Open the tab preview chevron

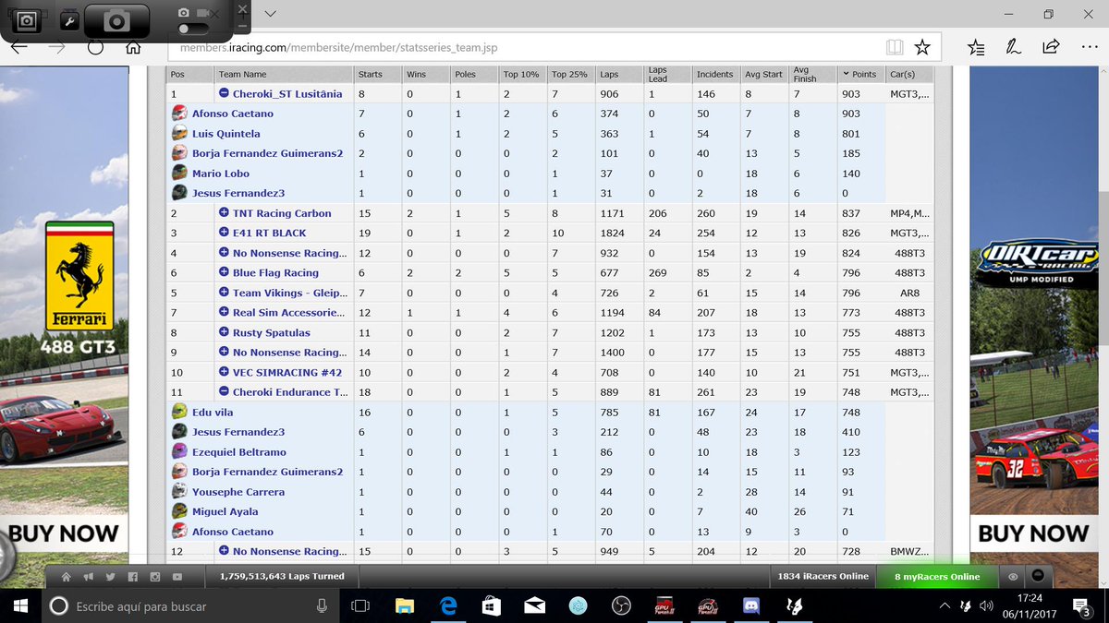pyautogui.click(x=270, y=14)
